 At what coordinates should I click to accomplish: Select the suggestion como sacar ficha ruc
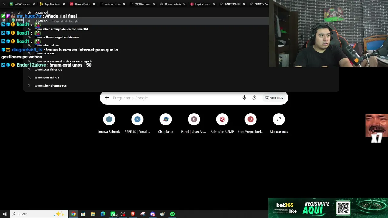click(x=181, y=70)
